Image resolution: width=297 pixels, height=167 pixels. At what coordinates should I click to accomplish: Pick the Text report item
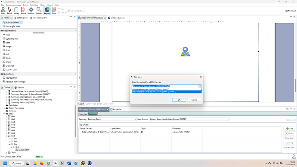pos(6,35)
